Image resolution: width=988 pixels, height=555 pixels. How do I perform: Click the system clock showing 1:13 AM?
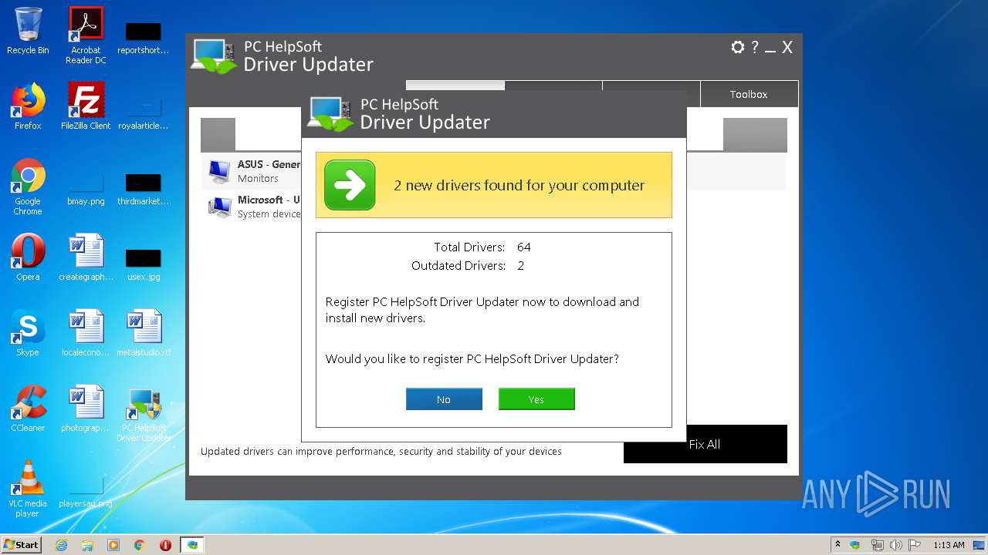pyautogui.click(x=949, y=545)
